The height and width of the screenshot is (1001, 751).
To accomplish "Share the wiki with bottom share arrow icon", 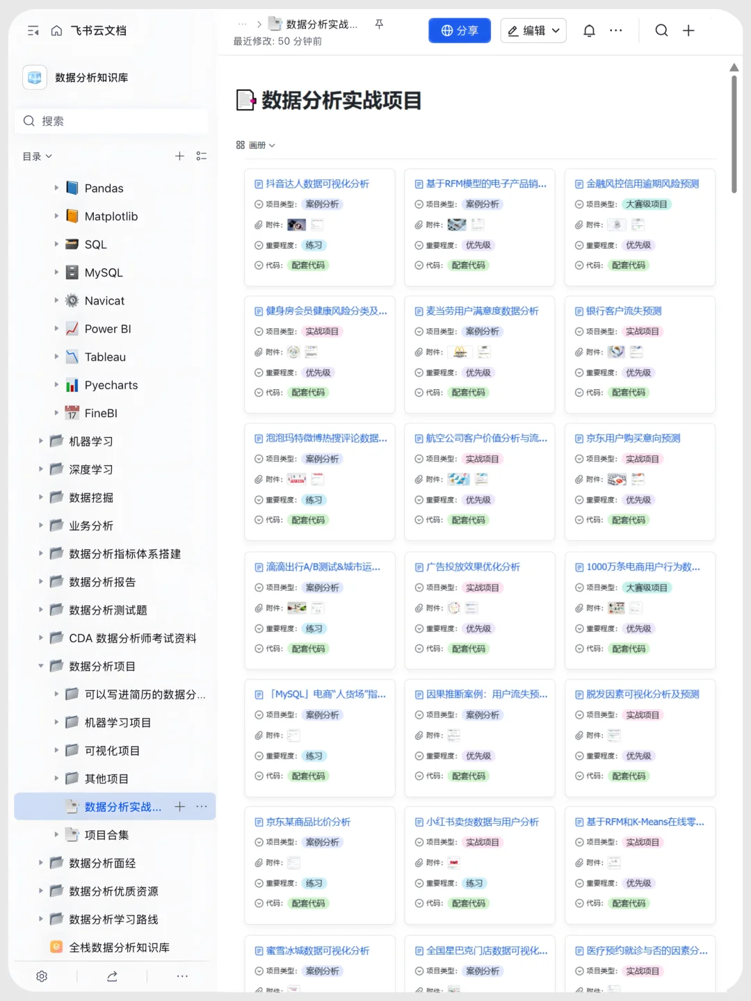I will [112, 976].
